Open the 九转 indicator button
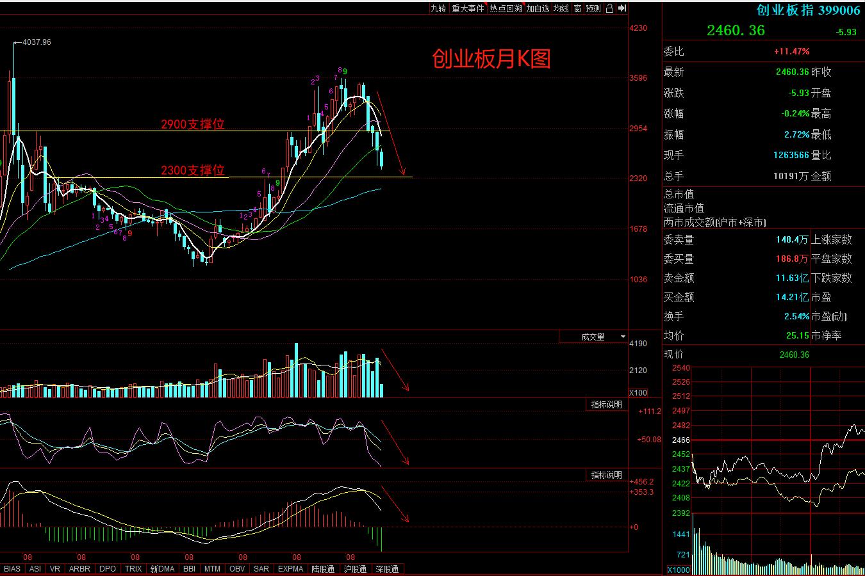The width and height of the screenshot is (865, 576). pyautogui.click(x=438, y=8)
